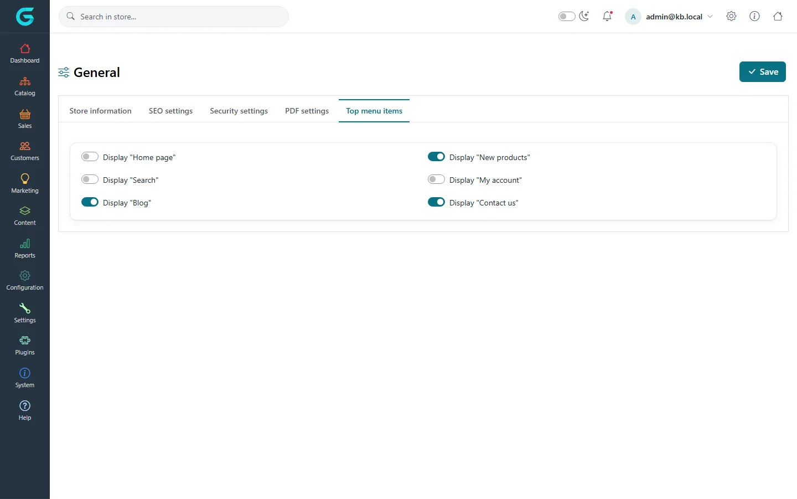Screen dimensions: 797x499
Task: Click the "General" page heading
Action: point(97,73)
